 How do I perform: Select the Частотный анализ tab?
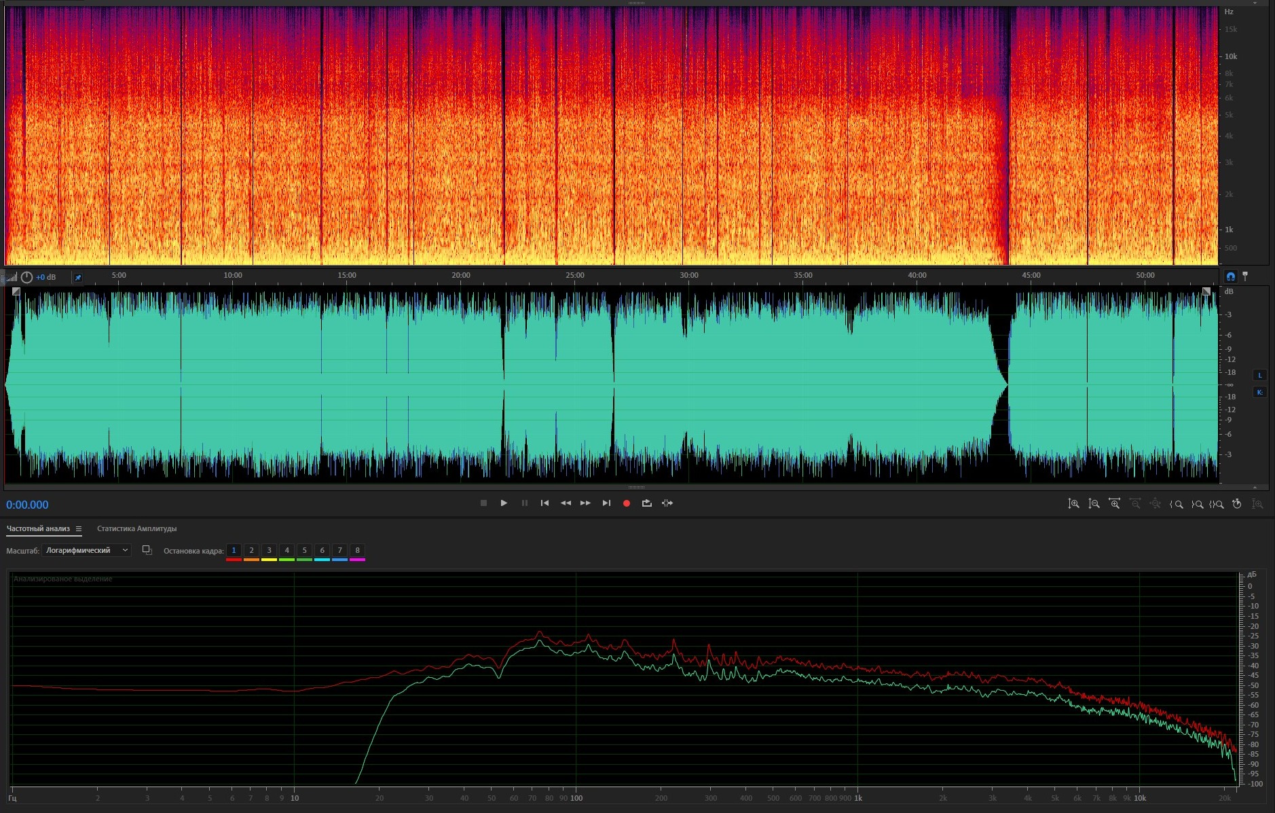pos(38,528)
